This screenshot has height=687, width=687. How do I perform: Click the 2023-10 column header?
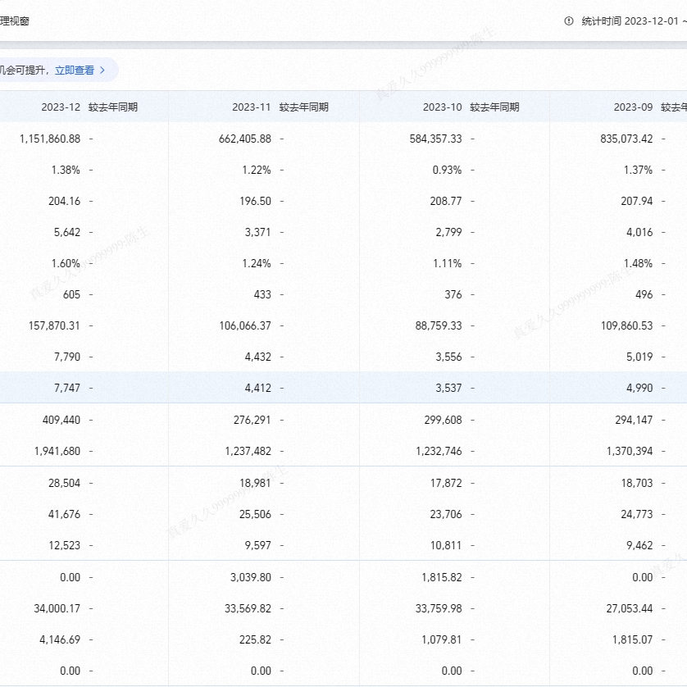click(x=442, y=107)
